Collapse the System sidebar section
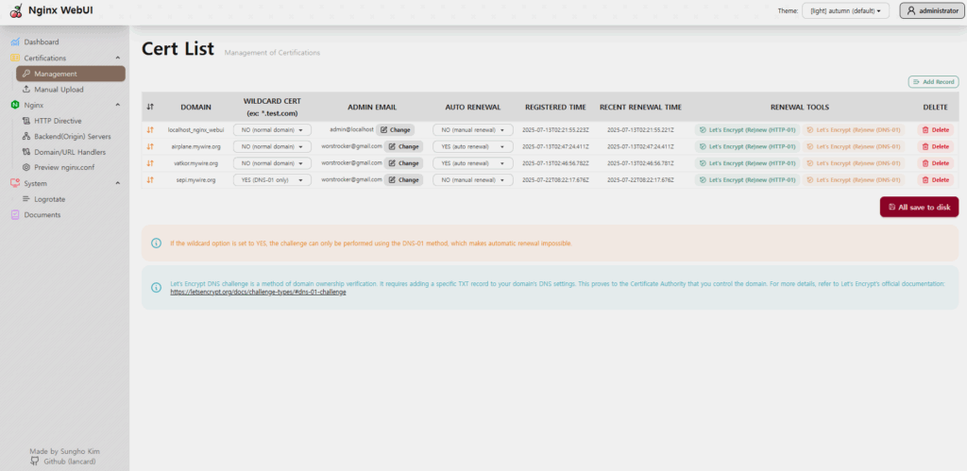Viewport: 967px width, 471px height. [x=118, y=184]
